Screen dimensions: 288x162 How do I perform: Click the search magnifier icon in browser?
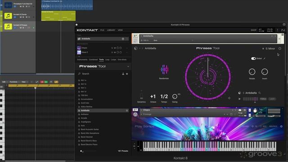tap(79, 74)
